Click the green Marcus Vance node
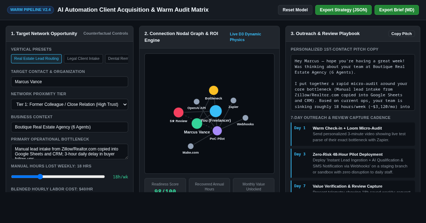Image resolution: width=426 pixels, height=223 pixels. pos(197,124)
